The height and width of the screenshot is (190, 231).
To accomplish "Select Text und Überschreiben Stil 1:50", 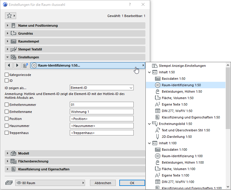I will (x=186, y=130).
